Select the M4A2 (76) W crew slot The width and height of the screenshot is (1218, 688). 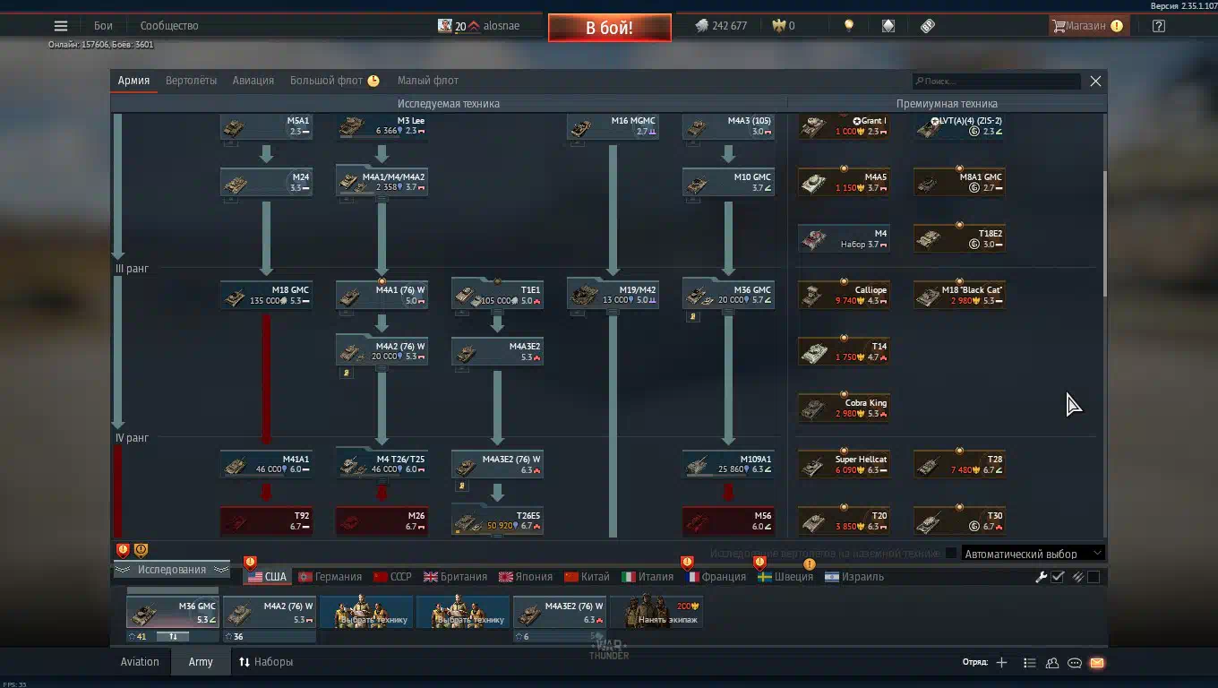[270, 613]
